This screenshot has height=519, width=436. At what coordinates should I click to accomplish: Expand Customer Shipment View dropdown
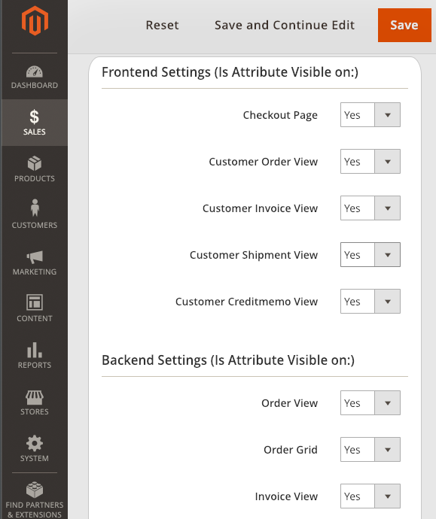[370, 255]
